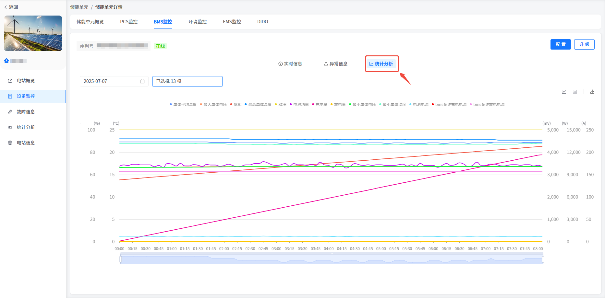This screenshot has height=298, width=605.
Task: Click the 故障信息 wrench icon
Action: click(x=10, y=112)
